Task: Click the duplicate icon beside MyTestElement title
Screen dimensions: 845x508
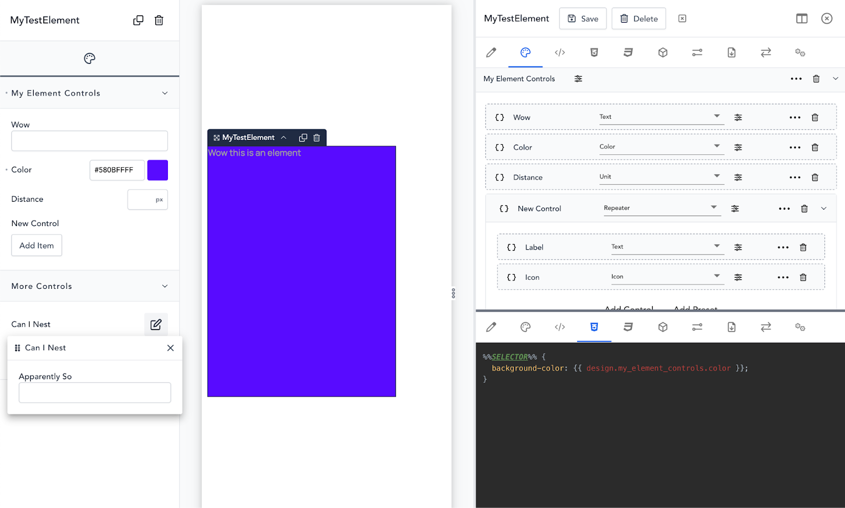Action: point(138,20)
